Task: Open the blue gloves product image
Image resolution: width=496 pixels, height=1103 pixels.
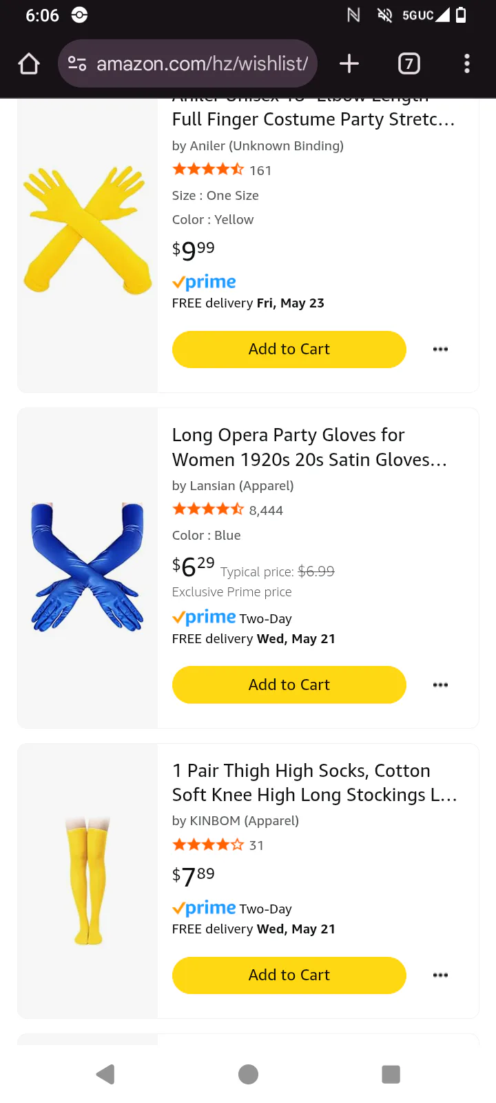Action: (x=87, y=567)
